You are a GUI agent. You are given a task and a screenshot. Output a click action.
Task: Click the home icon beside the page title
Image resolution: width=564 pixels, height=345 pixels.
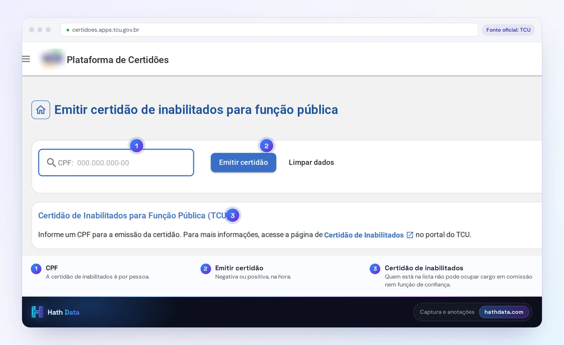point(41,110)
